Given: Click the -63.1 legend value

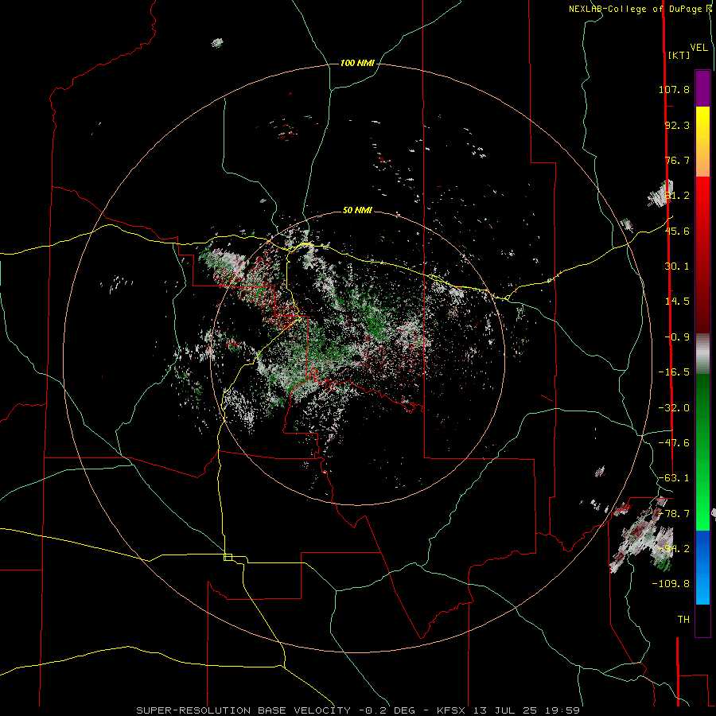Looking at the screenshot, I should pos(674,478).
